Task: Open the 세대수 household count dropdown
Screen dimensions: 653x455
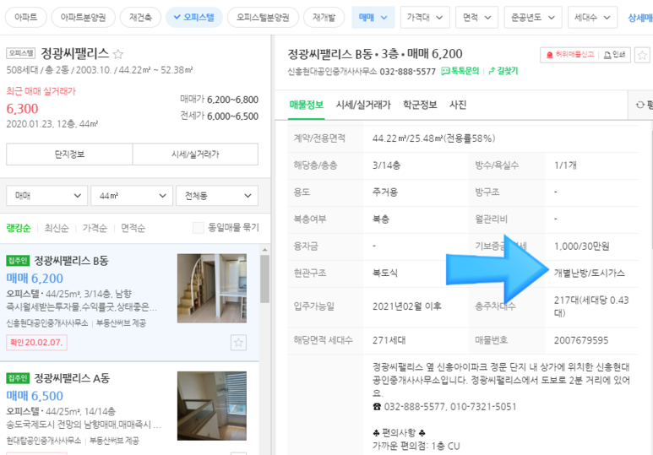Action: point(592,18)
